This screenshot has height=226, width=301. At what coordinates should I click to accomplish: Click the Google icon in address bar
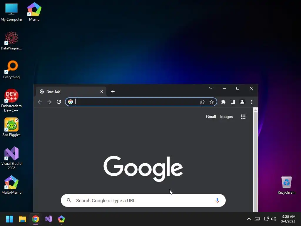coord(71,102)
